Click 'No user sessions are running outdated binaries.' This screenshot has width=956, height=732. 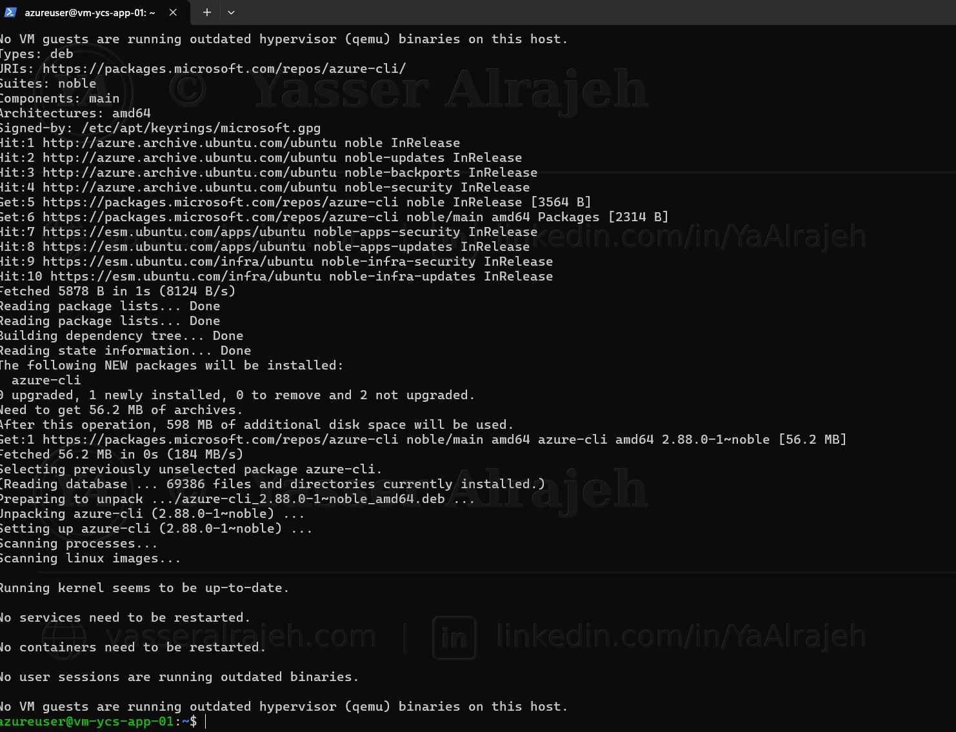[x=180, y=677]
